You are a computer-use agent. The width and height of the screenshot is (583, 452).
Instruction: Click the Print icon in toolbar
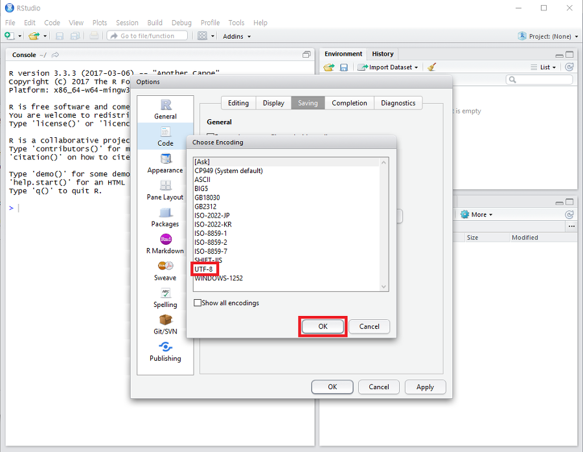point(94,36)
